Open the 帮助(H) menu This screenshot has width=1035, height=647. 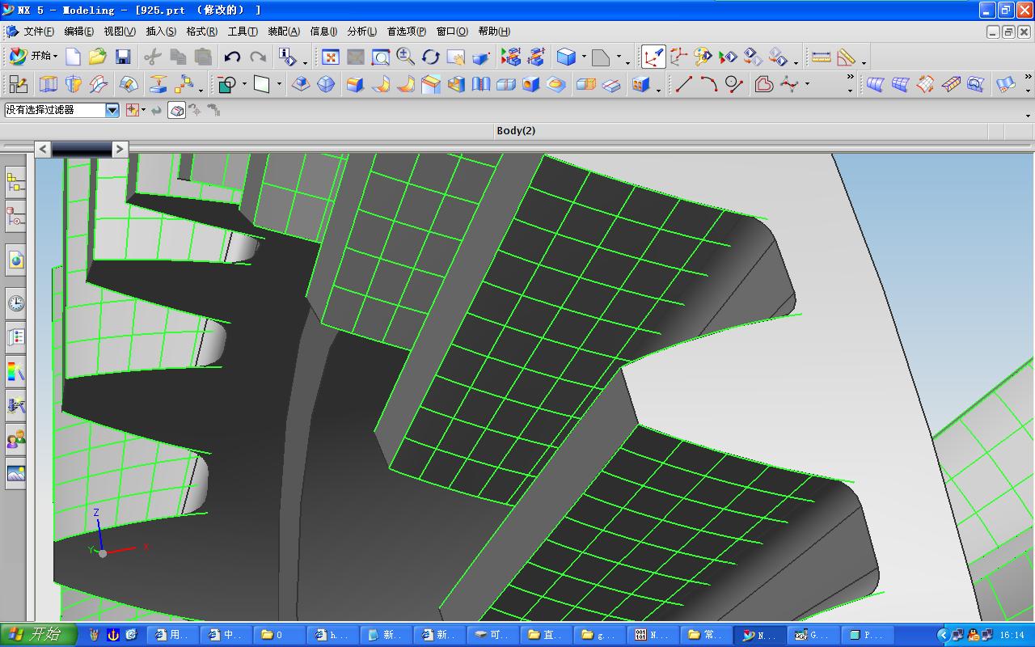point(493,32)
